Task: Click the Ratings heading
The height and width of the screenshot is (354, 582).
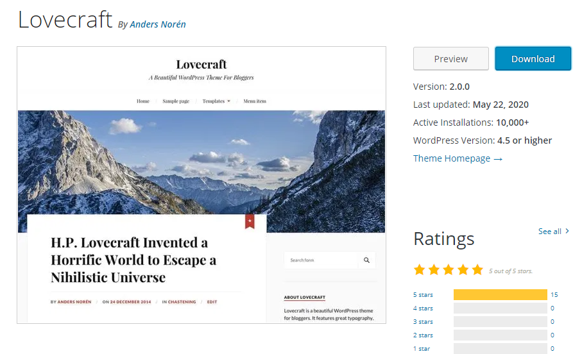Action: point(444,239)
